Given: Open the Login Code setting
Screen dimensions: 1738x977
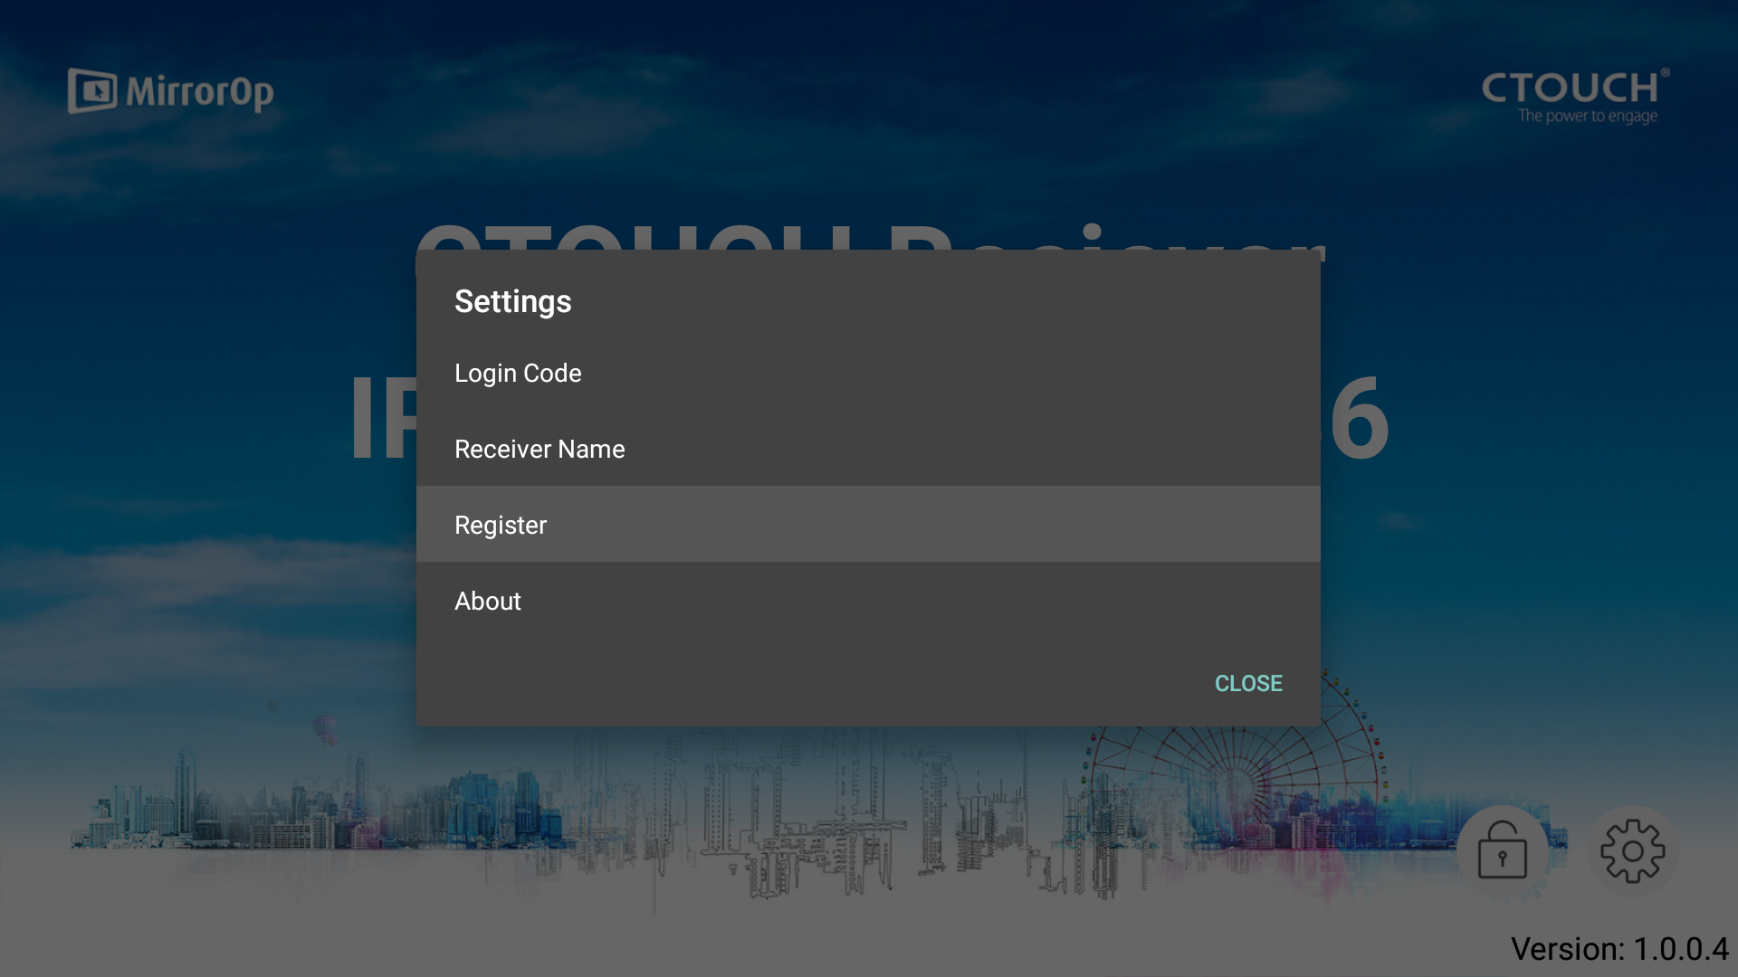Looking at the screenshot, I should point(518,373).
